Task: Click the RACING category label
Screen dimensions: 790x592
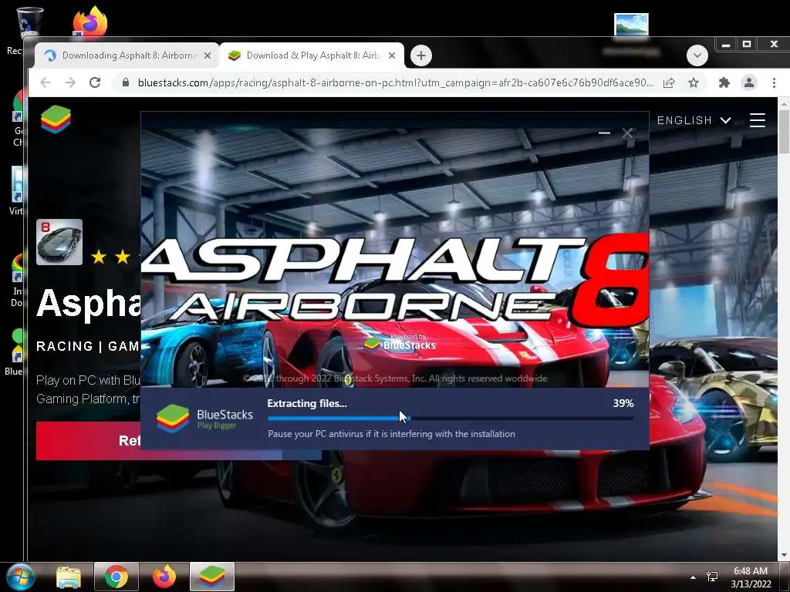Action: 65,346
